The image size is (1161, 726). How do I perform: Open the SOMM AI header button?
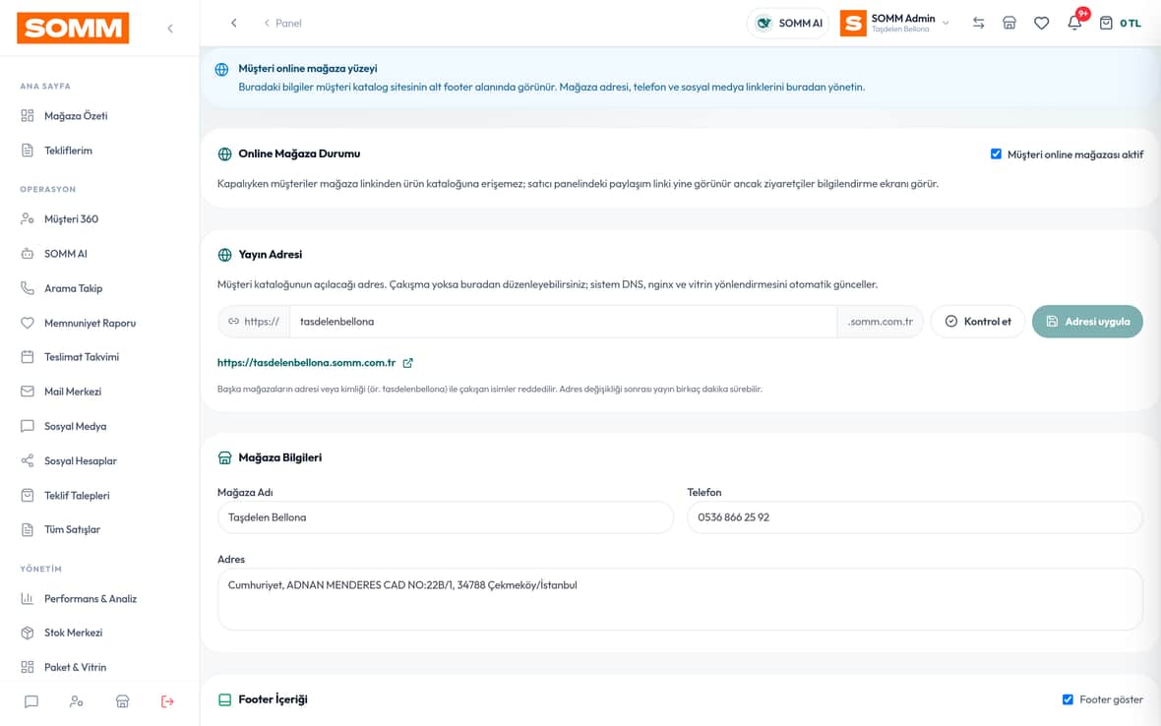pos(788,23)
